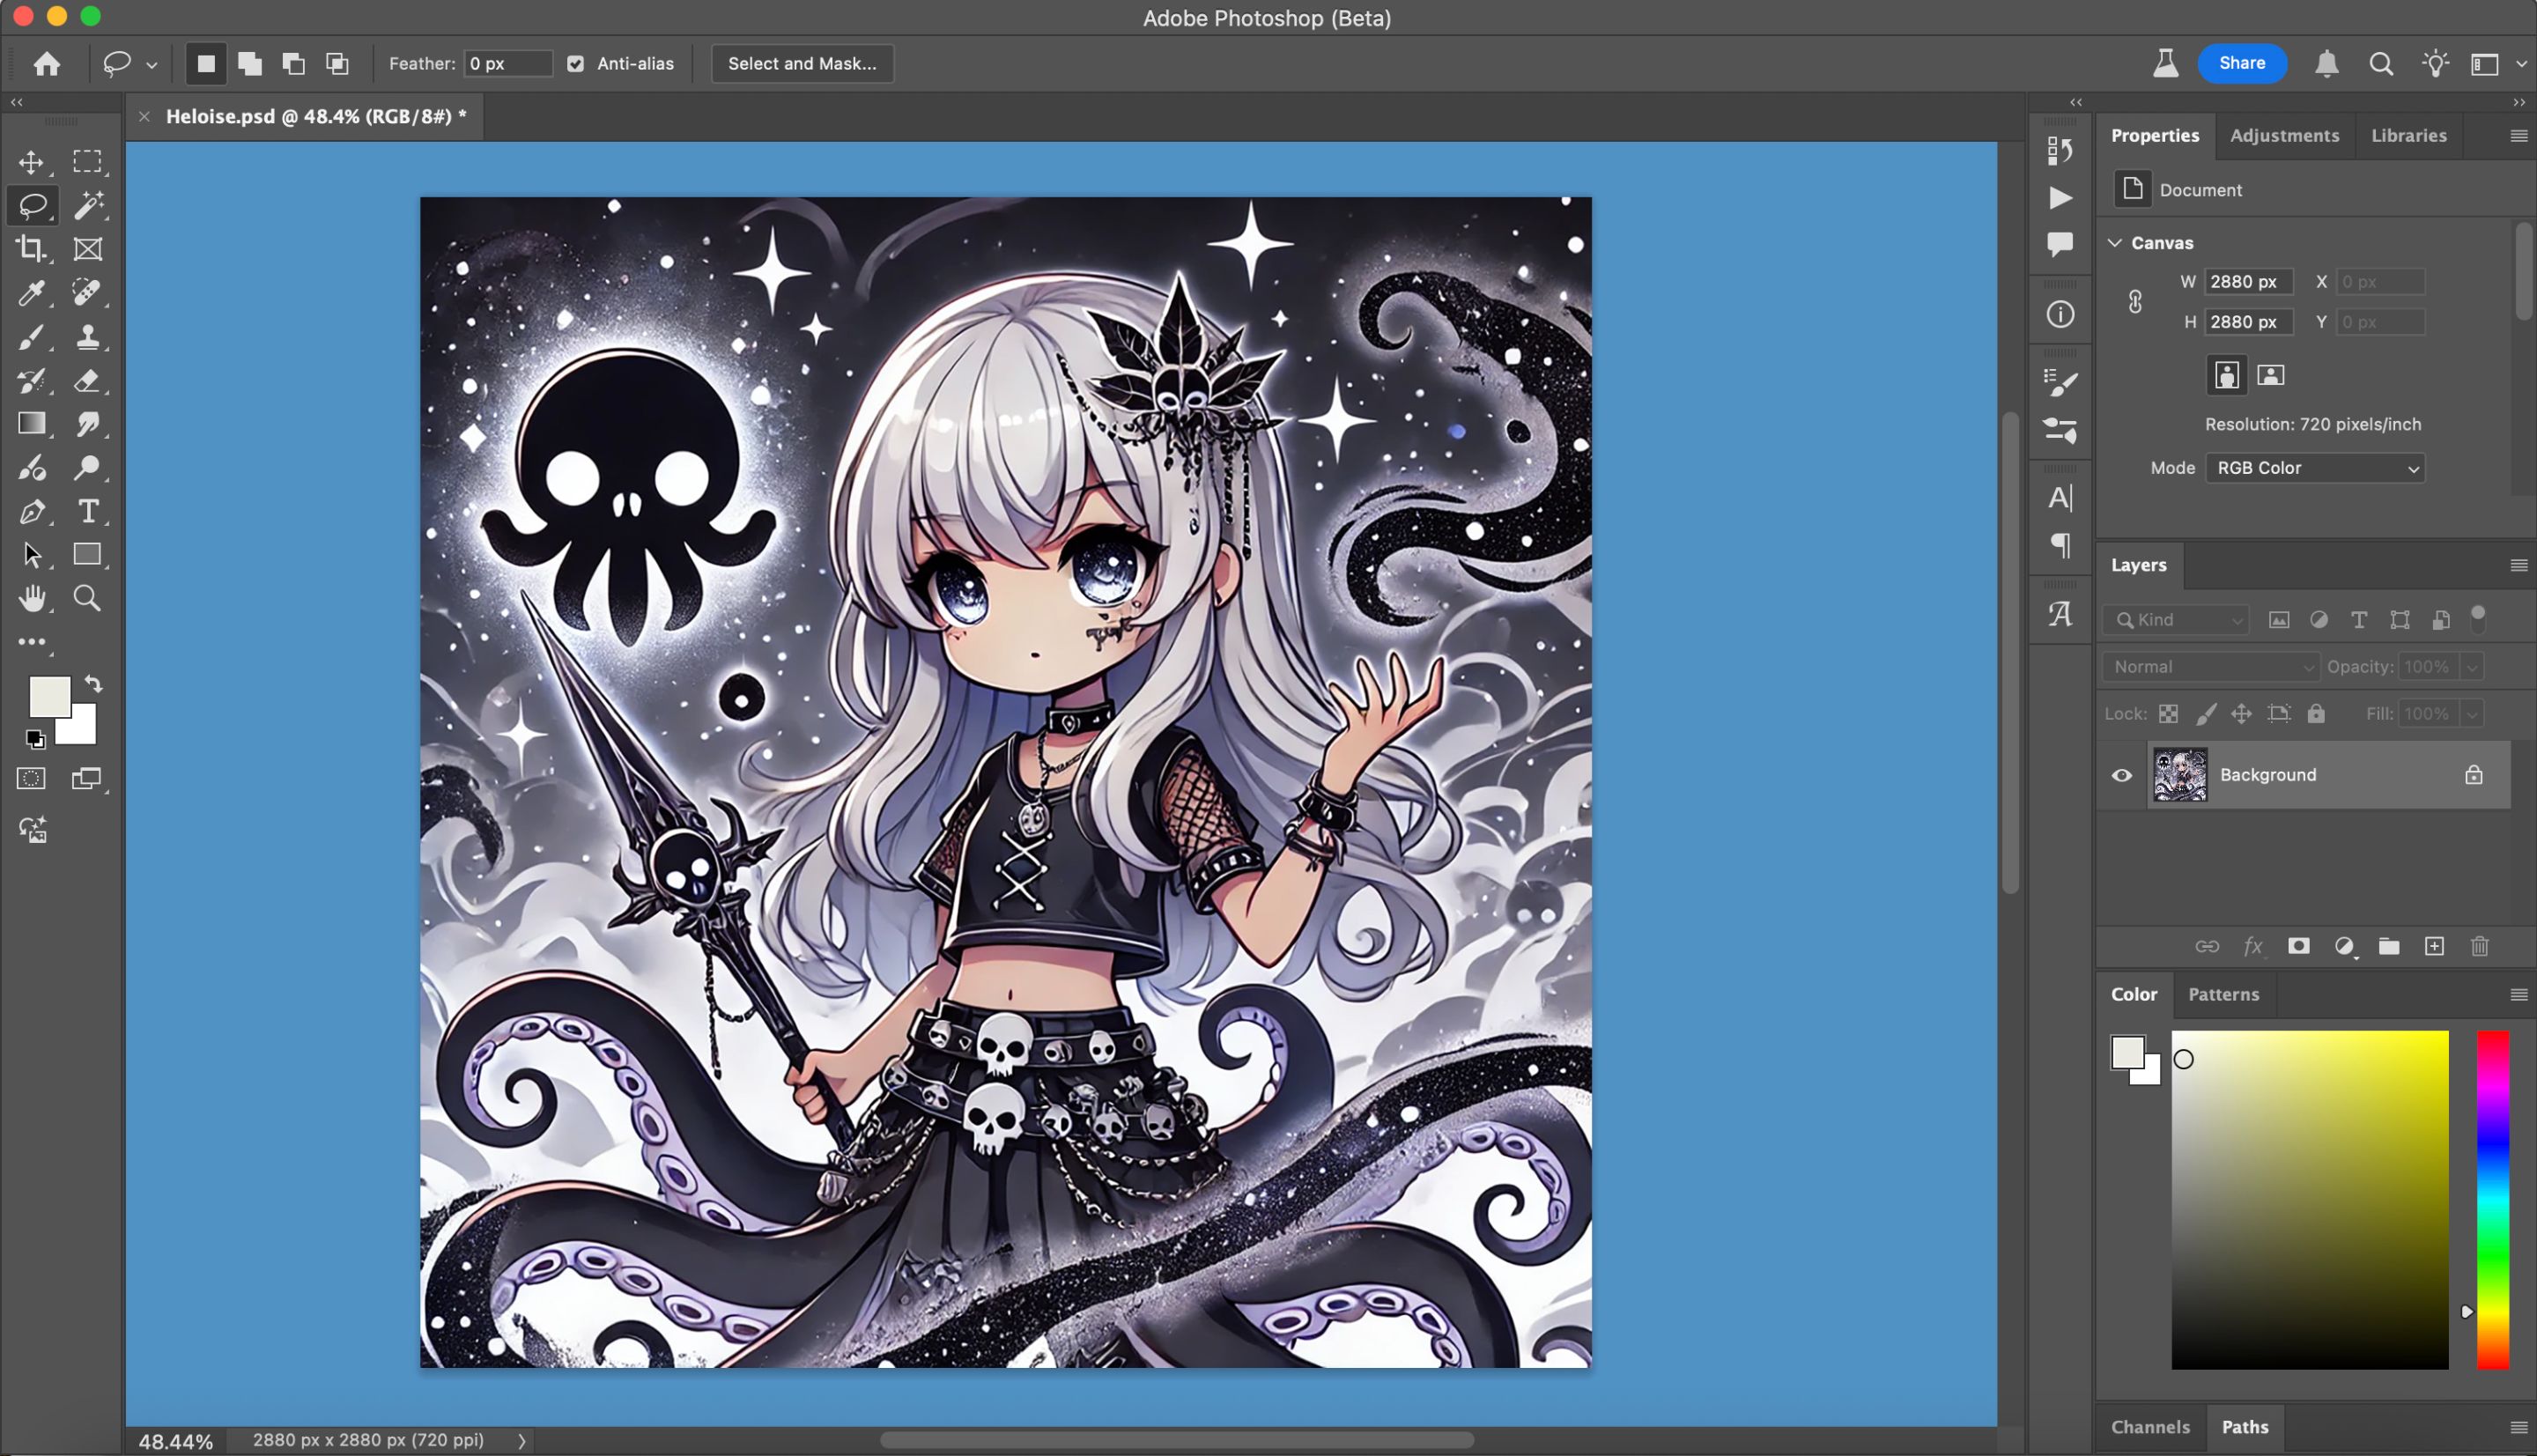Open the Opacity dropdown arrow
This screenshot has height=1456, width=2537.
[x=2471, y=667]
